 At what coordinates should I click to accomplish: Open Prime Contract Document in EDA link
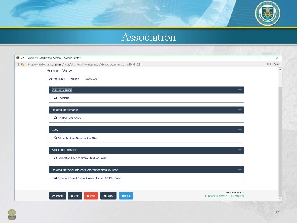[77, 138]
